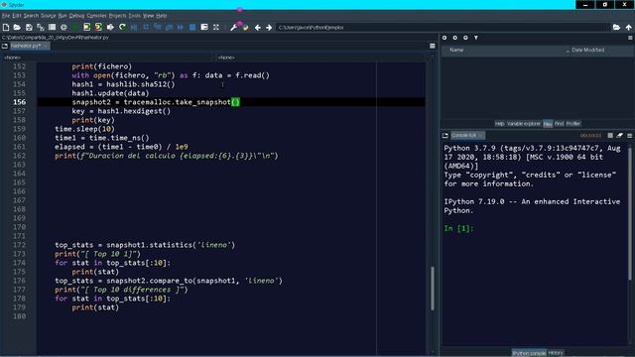
Task: Interrupt kernel stop square in console
Action: 610,135
